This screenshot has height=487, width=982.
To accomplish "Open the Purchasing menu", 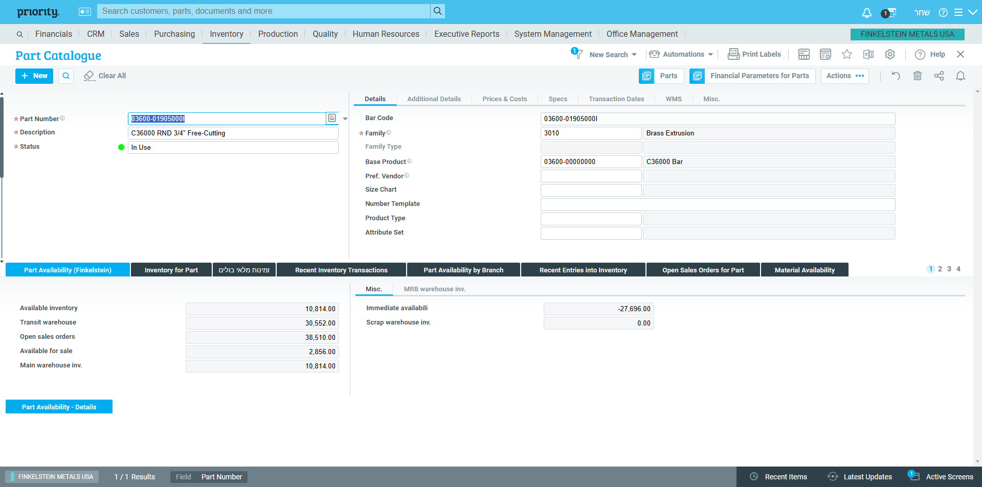I will coord(174,34).
